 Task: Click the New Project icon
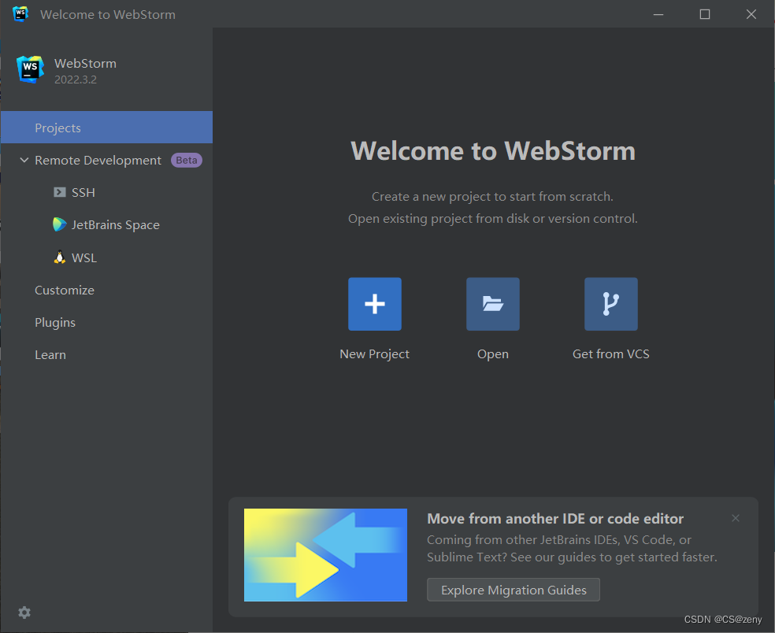pos(374,304)
